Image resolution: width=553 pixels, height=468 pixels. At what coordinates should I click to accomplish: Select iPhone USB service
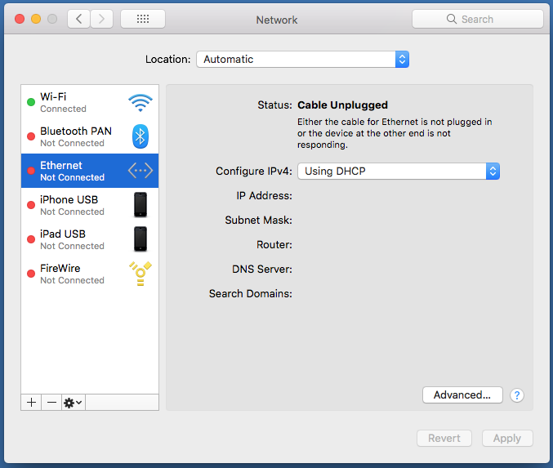pyautogui.click(x=90, y=205)
